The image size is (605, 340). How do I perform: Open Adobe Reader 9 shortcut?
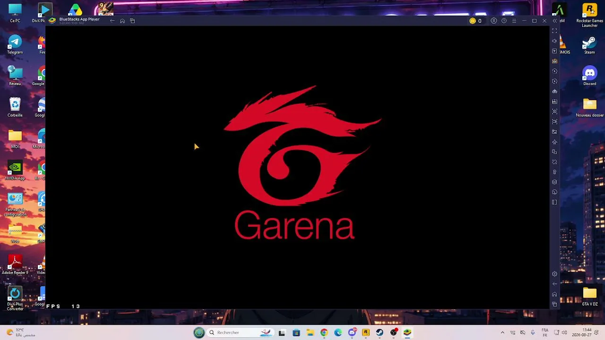tap(15, 265)
